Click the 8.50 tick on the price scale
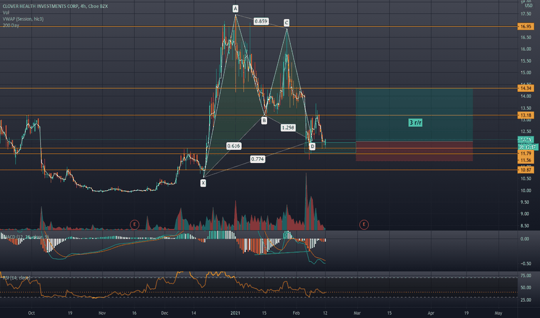Viewport: 540px width, 318px height. (526, 226)
